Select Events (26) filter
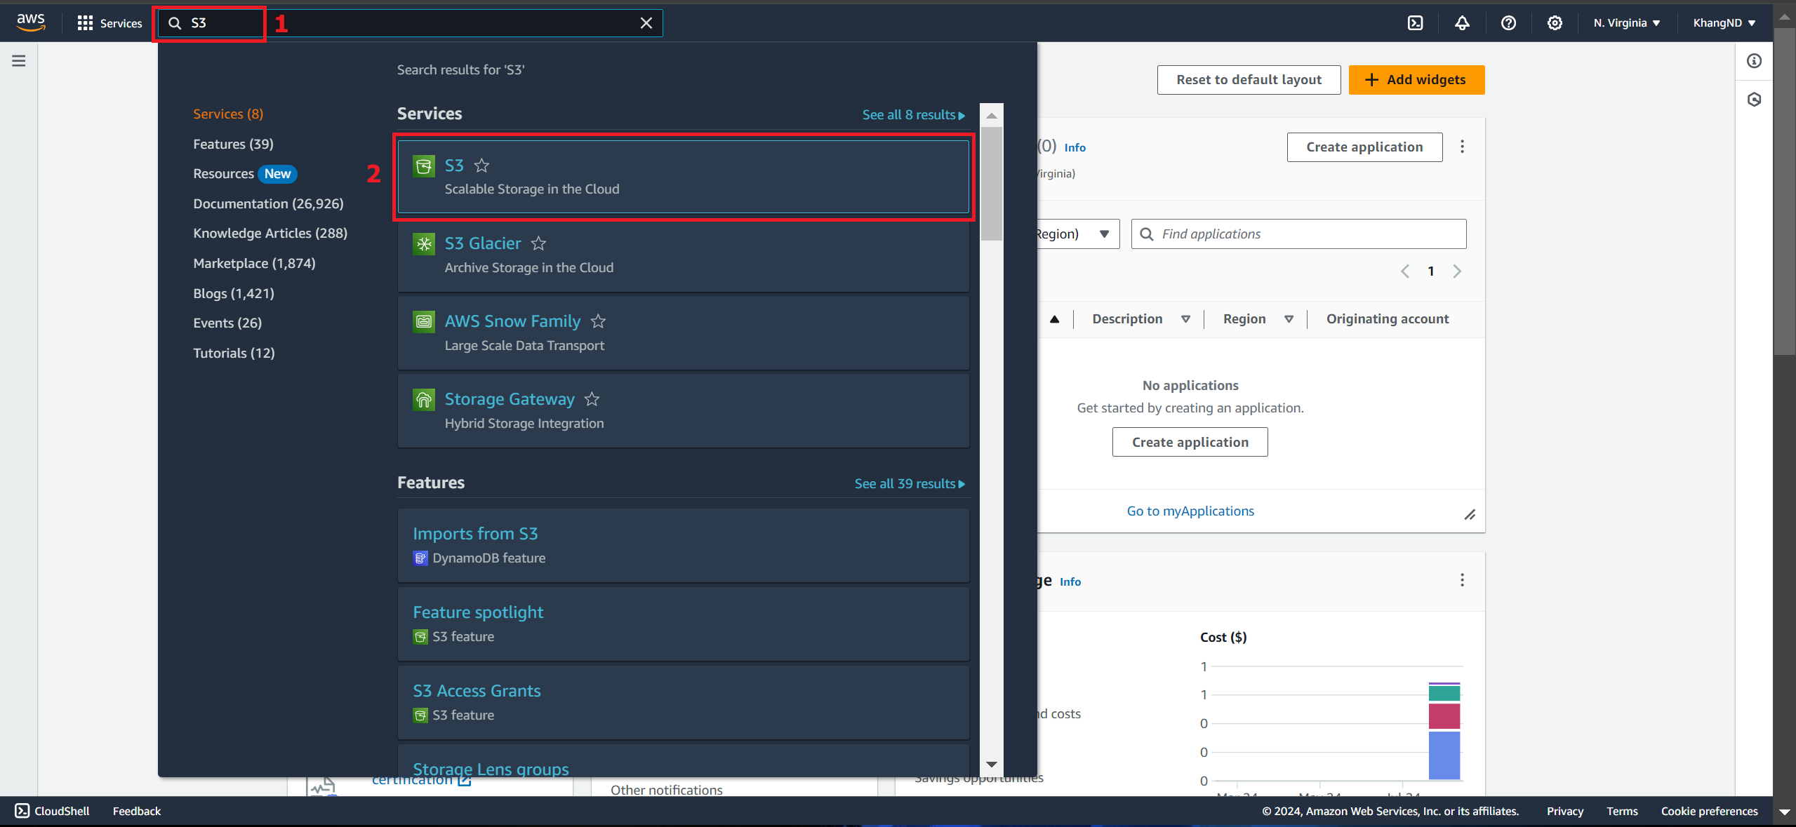The height and width of the screenshot is (827, 1796). [x=227, y=323]
